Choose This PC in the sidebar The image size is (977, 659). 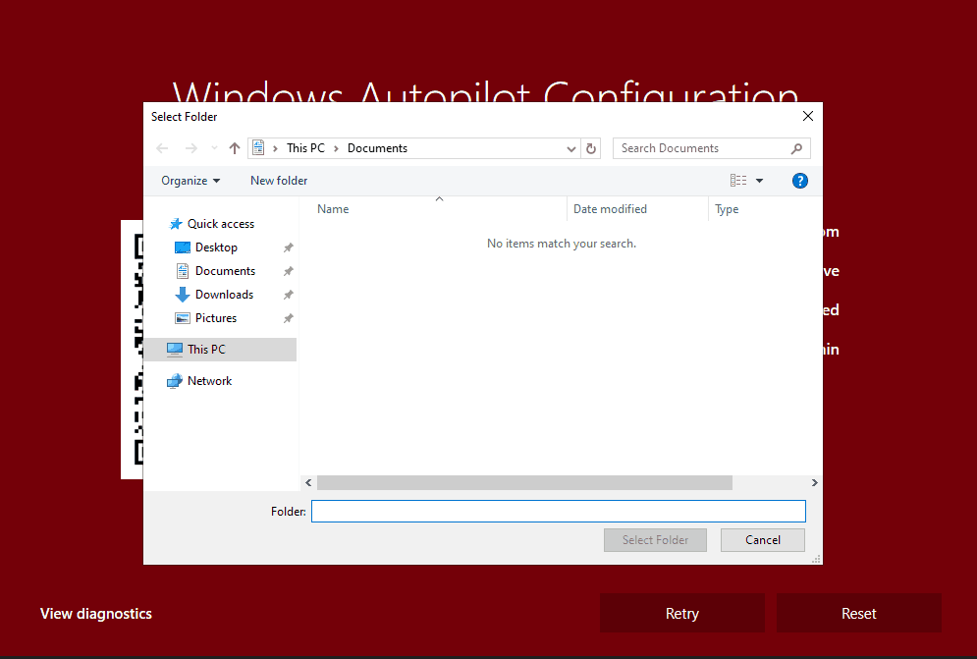[x=206, y=350]
